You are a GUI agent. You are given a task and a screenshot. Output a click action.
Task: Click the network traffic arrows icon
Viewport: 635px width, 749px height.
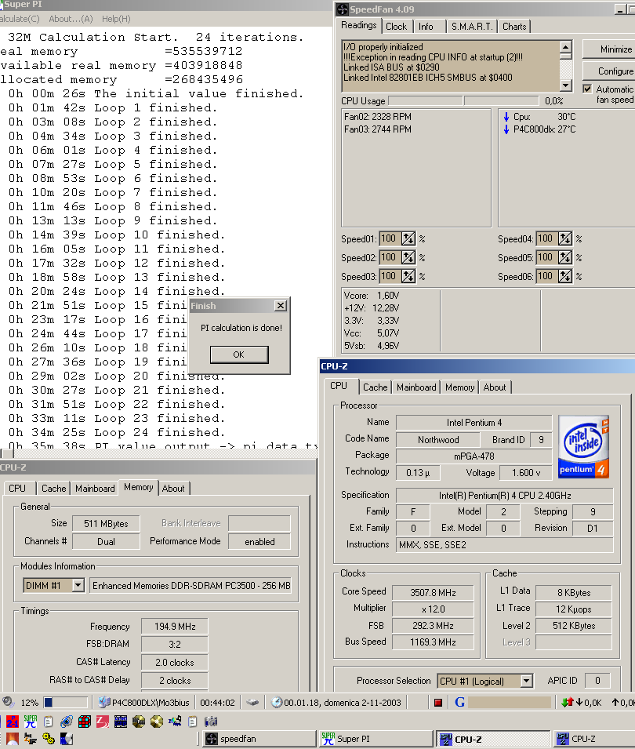[x=567, y=702]
